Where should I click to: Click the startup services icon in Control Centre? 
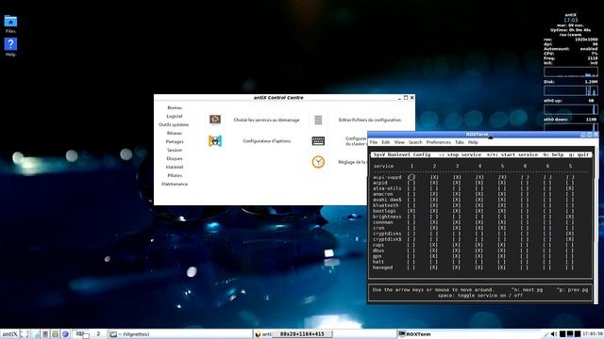(x=215, y=120)
